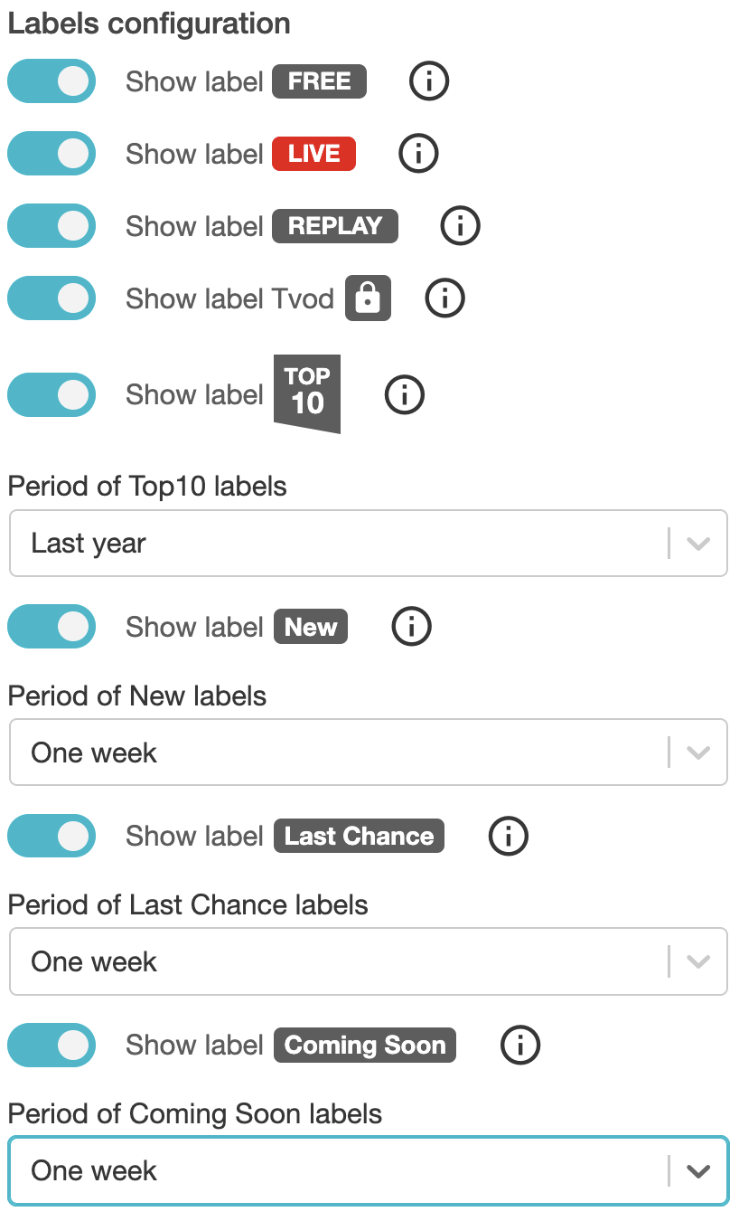This screenshot has width=739, height=1221.
Task: Open the Period of Top10 labels dropdown
Action: coord(369,544)
